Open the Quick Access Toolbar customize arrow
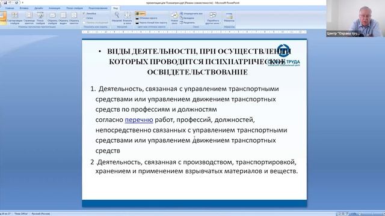Viewport: 385px width, 216px height. pyautogui.click(x=23, y=2)
